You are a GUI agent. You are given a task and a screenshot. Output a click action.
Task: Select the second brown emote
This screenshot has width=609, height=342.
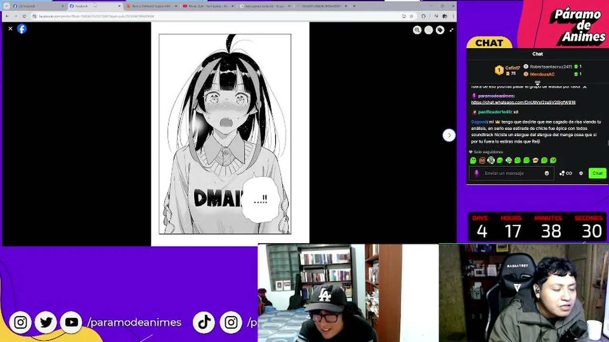tap(482, 161)
